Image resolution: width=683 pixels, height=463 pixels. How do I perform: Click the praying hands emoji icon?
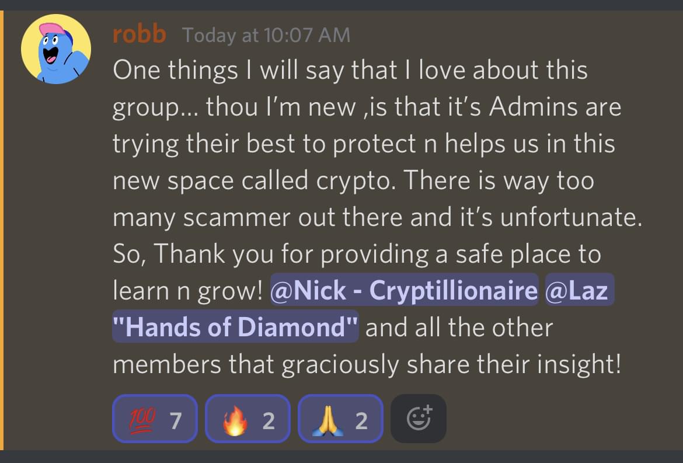[x=327, y=420]
